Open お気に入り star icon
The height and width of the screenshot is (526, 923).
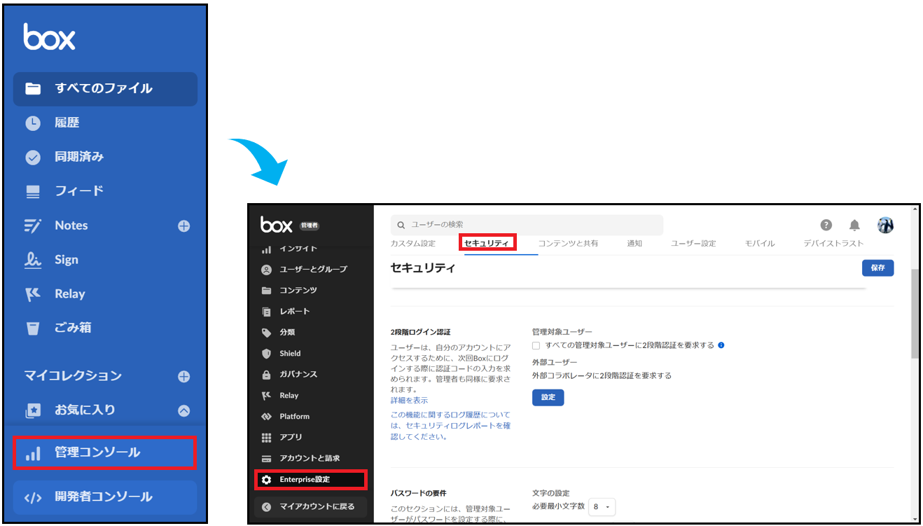(33, 410)
